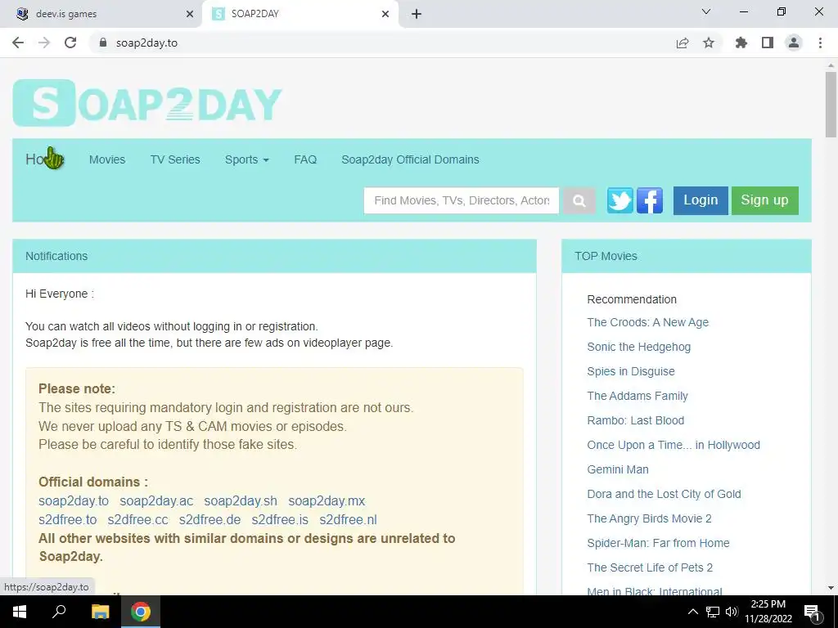
Task: Switch to the deev.is games tab
Action: pyautogui.click(x=101, y=14)
